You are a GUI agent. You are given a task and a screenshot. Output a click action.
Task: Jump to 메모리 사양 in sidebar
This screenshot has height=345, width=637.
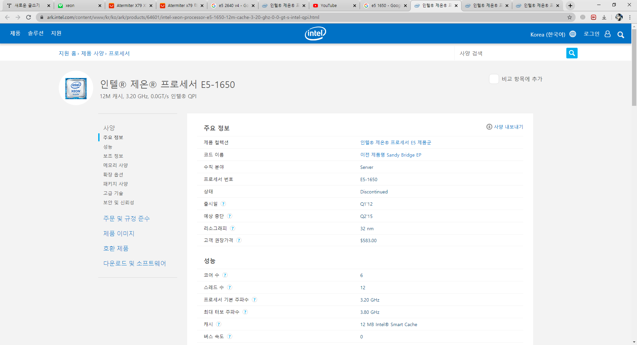coord(115,165)
